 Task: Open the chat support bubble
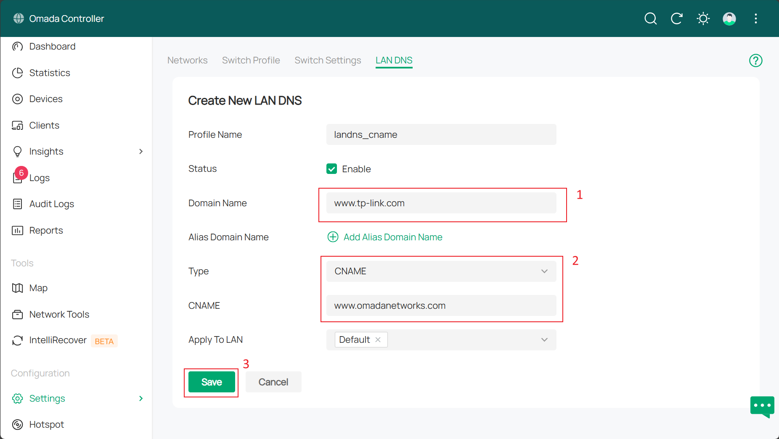762,406
